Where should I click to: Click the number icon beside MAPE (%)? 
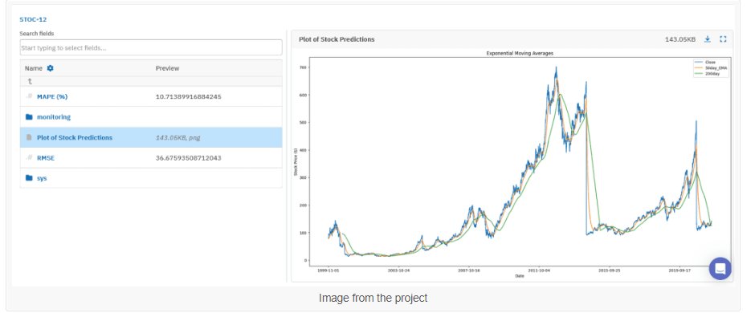(29, 96)
